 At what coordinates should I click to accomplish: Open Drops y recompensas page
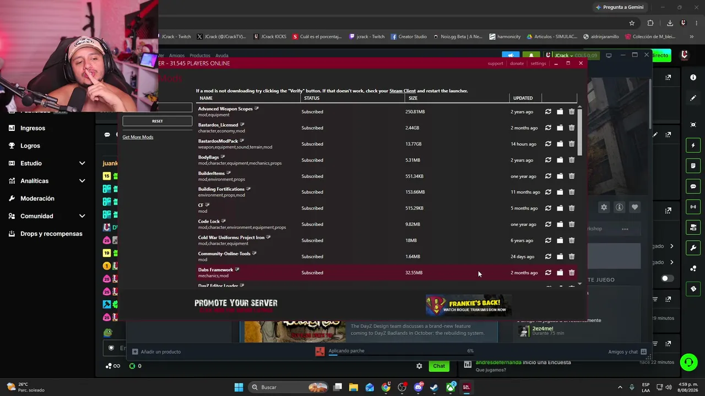pos(51,234)
